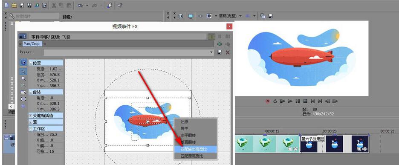Click the center handle of the crop area
This screenshot has height=165, width=399.
pos(148,122)
